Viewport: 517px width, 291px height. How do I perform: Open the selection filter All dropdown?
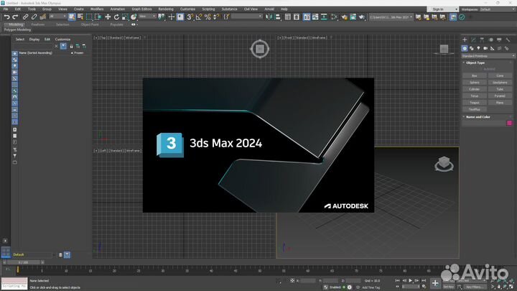point(57,17)
